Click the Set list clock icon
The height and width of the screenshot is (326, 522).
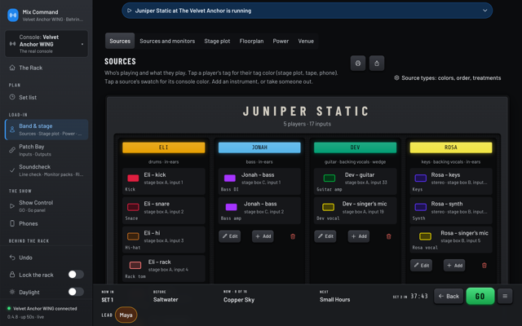point(12,97)
